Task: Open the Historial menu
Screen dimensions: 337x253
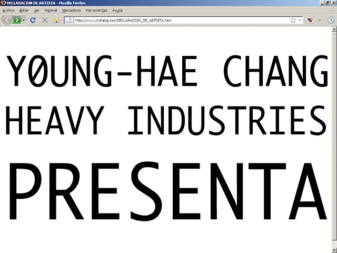Action: [51, 11]
